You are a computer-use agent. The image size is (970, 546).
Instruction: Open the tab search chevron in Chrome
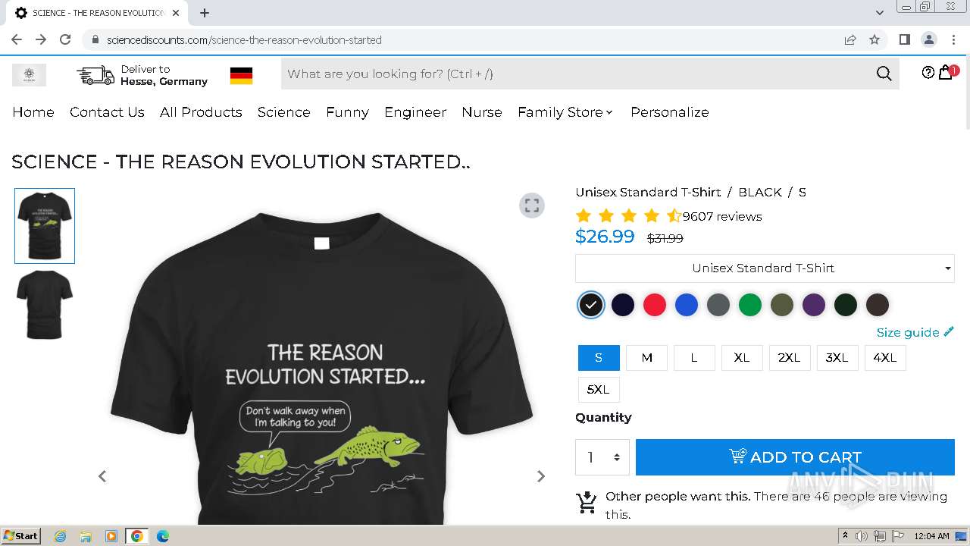click(x=880, y=13)
